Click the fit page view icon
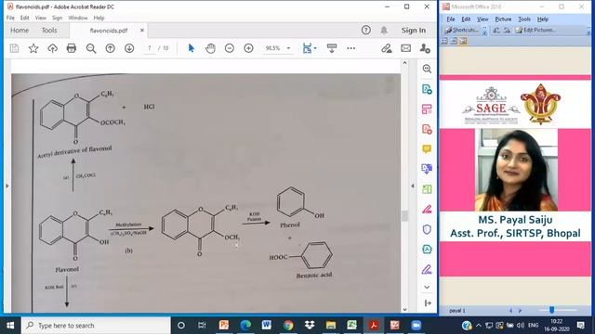This screenshot has width=595, height=334. point(307,48)
